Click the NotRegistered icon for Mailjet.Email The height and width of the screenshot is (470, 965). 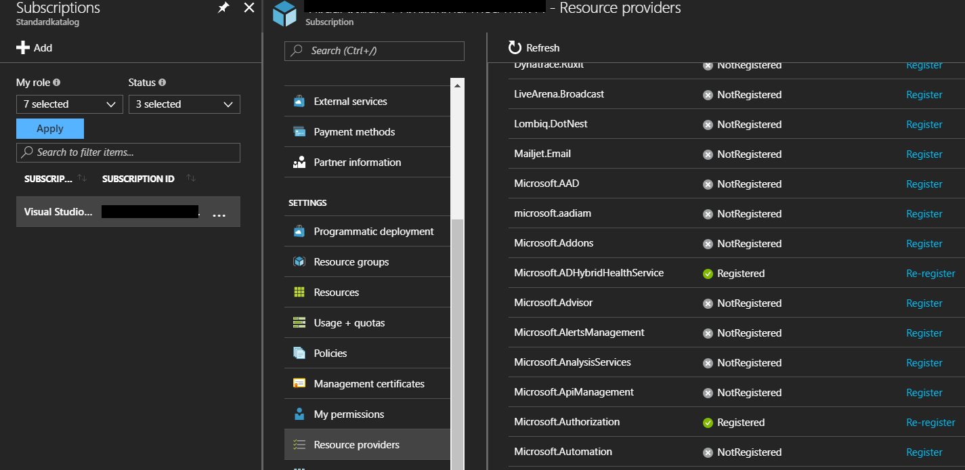click(x=708, y=154)
